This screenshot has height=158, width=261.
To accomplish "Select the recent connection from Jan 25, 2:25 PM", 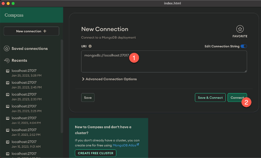I will pyautogui.click(x=24, y=108).
